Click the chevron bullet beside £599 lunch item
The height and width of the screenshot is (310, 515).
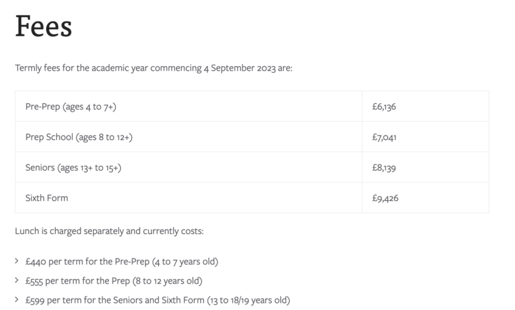pos(17,299)
